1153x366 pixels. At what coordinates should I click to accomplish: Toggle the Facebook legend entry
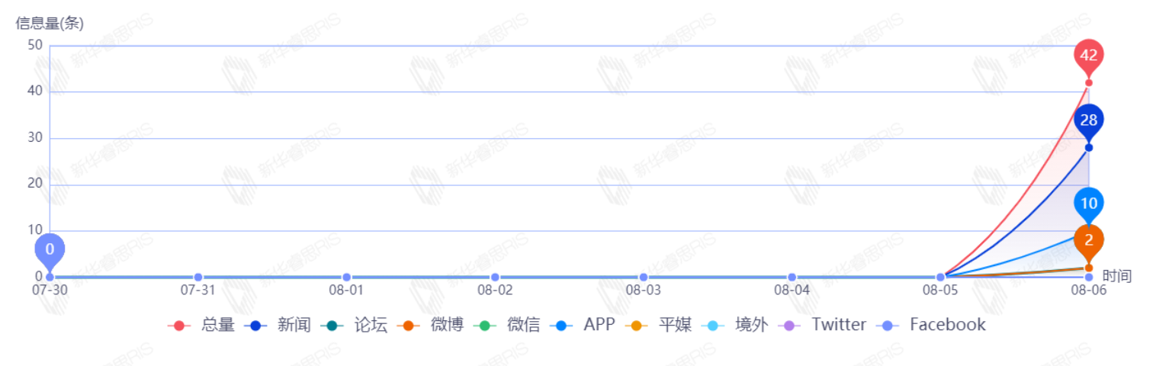(931, 326)
